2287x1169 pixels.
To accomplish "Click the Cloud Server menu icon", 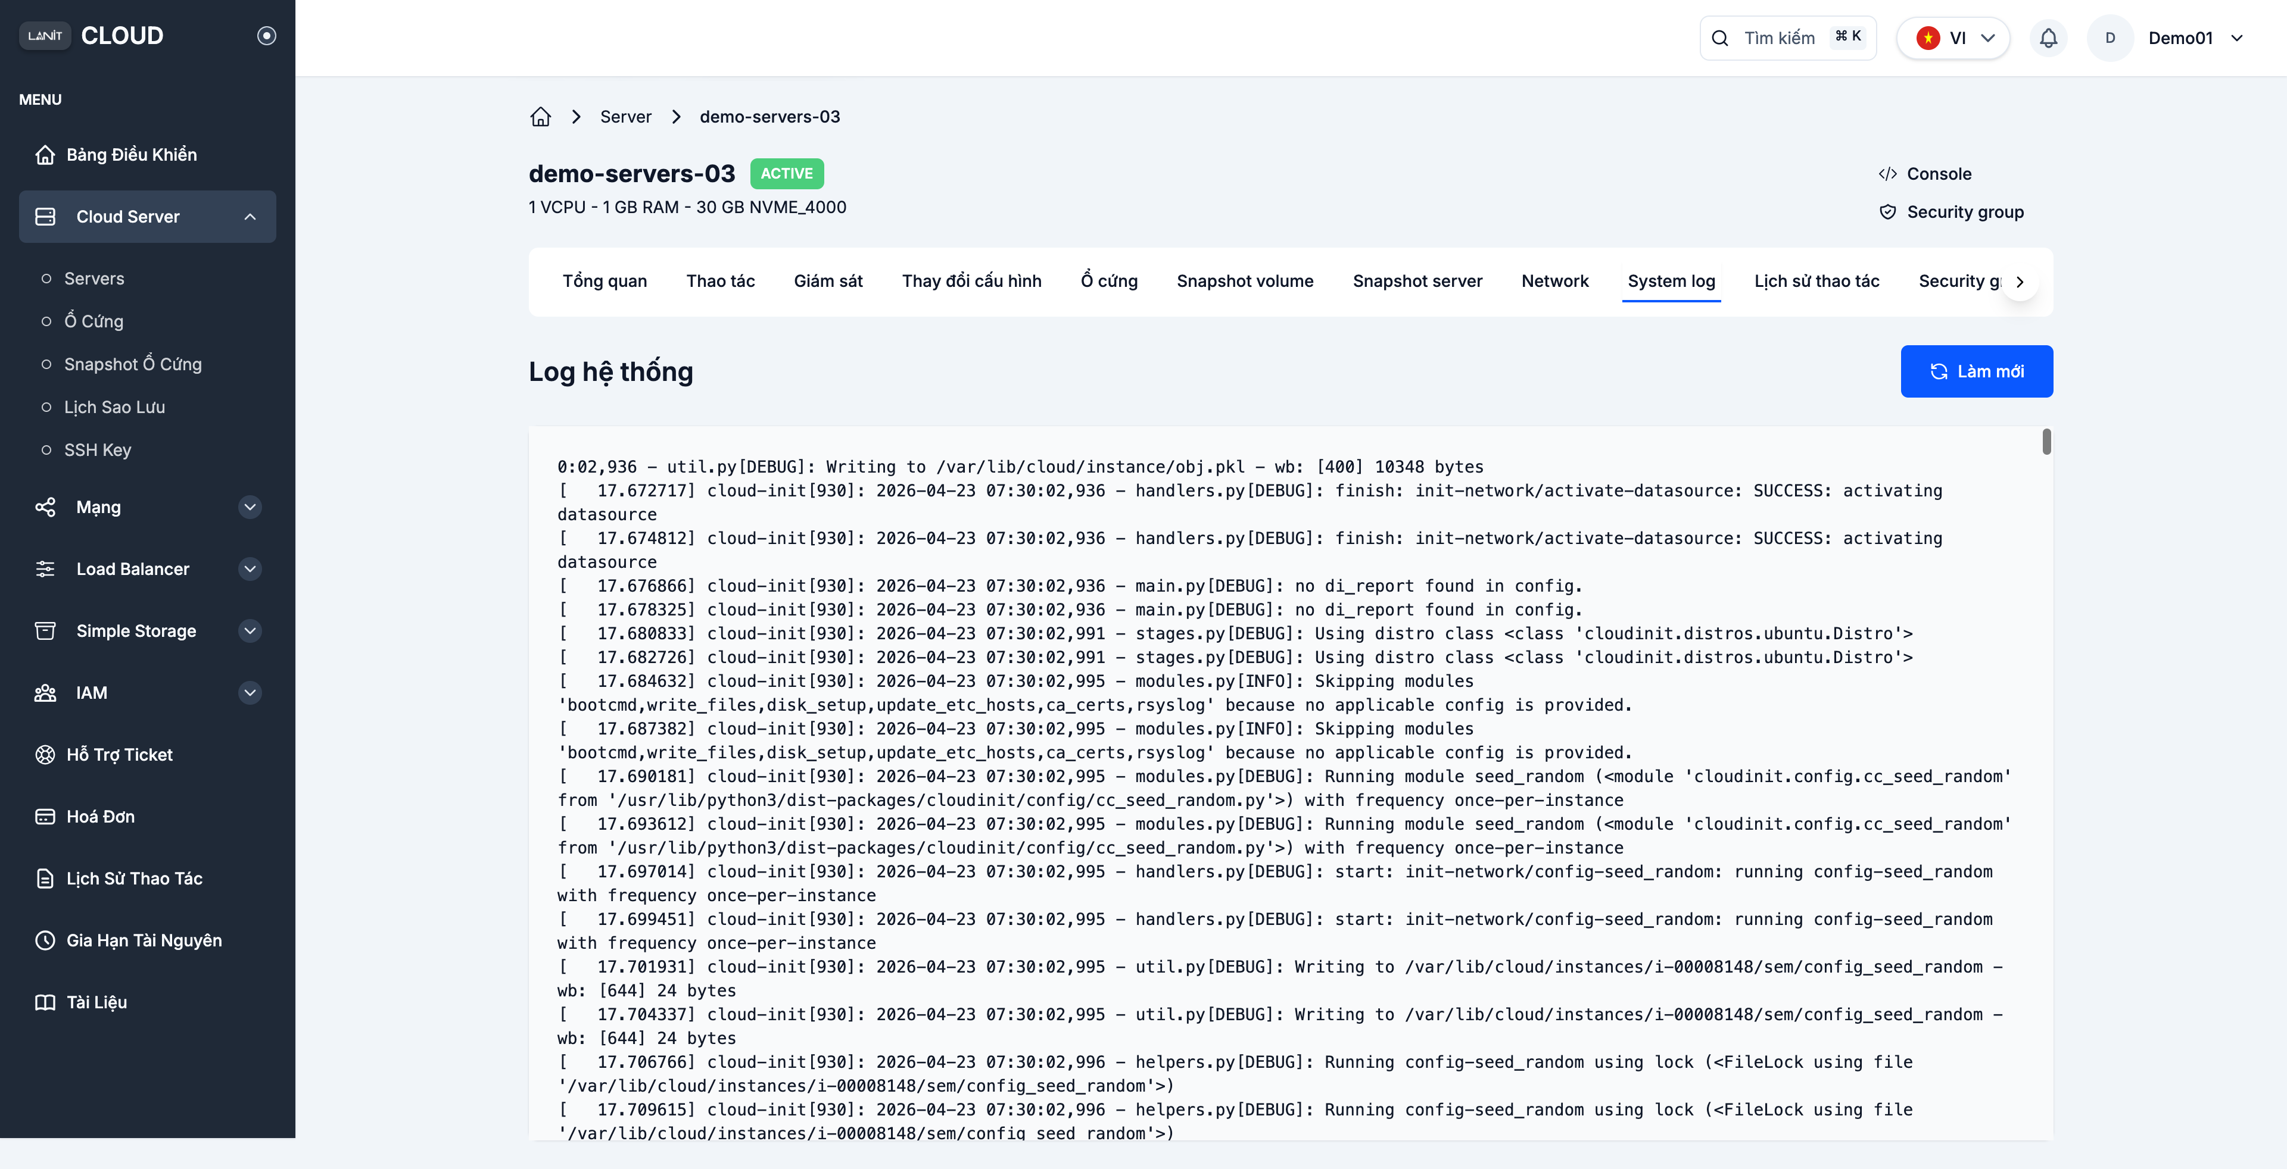I will pyautogui.click(x=45, y=217).
